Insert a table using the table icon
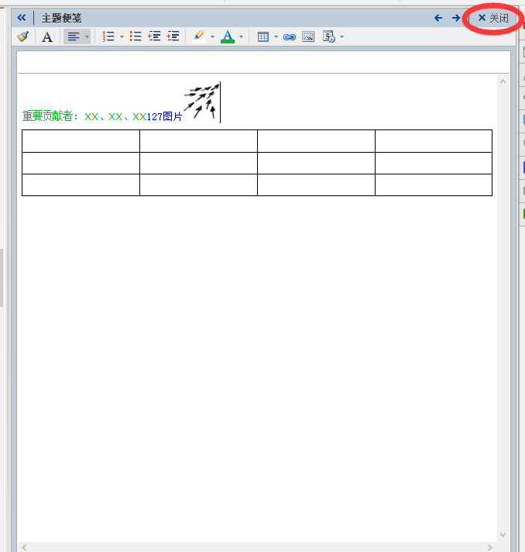 (x=263, y=36)
